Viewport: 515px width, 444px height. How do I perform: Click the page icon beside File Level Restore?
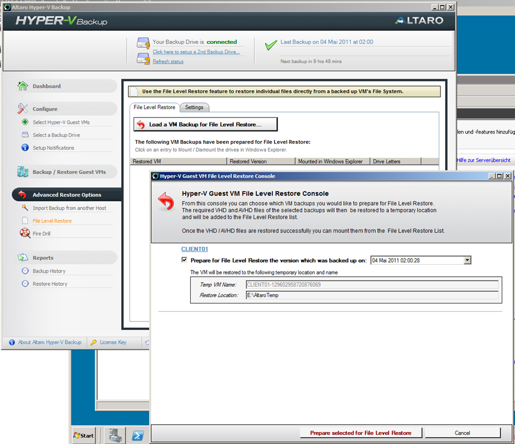25,220
